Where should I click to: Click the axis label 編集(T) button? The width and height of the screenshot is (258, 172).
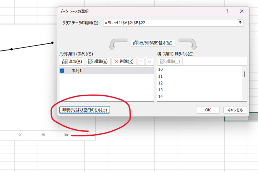[x=170, y=62]
